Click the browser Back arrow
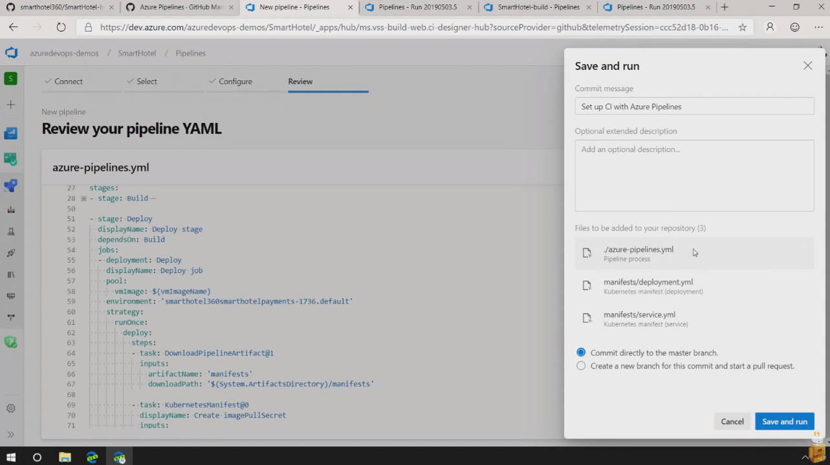 tap(13, 27)
